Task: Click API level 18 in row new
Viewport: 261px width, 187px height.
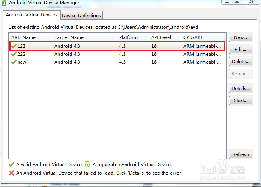Action: pos(154,62)
